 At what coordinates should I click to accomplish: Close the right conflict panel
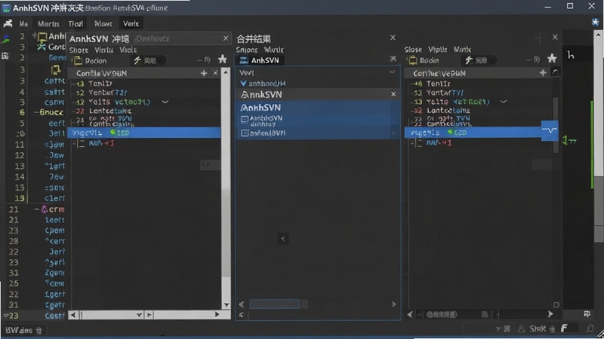(555, 37)
